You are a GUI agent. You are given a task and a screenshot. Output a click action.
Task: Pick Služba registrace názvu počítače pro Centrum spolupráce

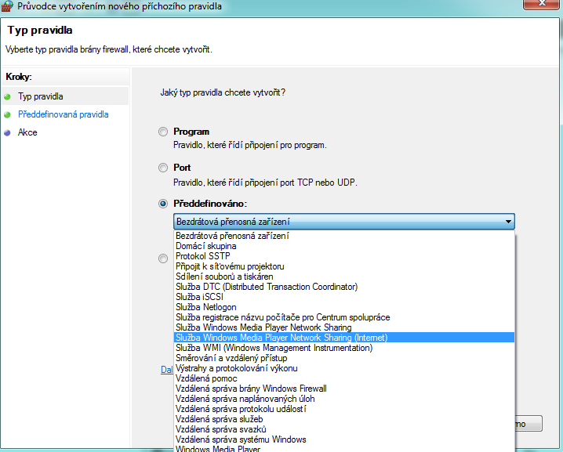344,317
